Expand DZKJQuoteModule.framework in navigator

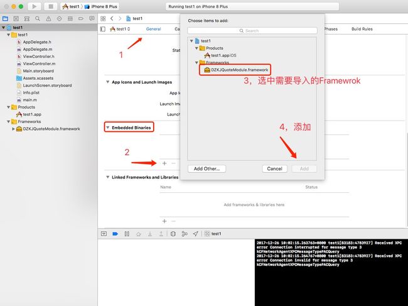(x=13, y=129)
